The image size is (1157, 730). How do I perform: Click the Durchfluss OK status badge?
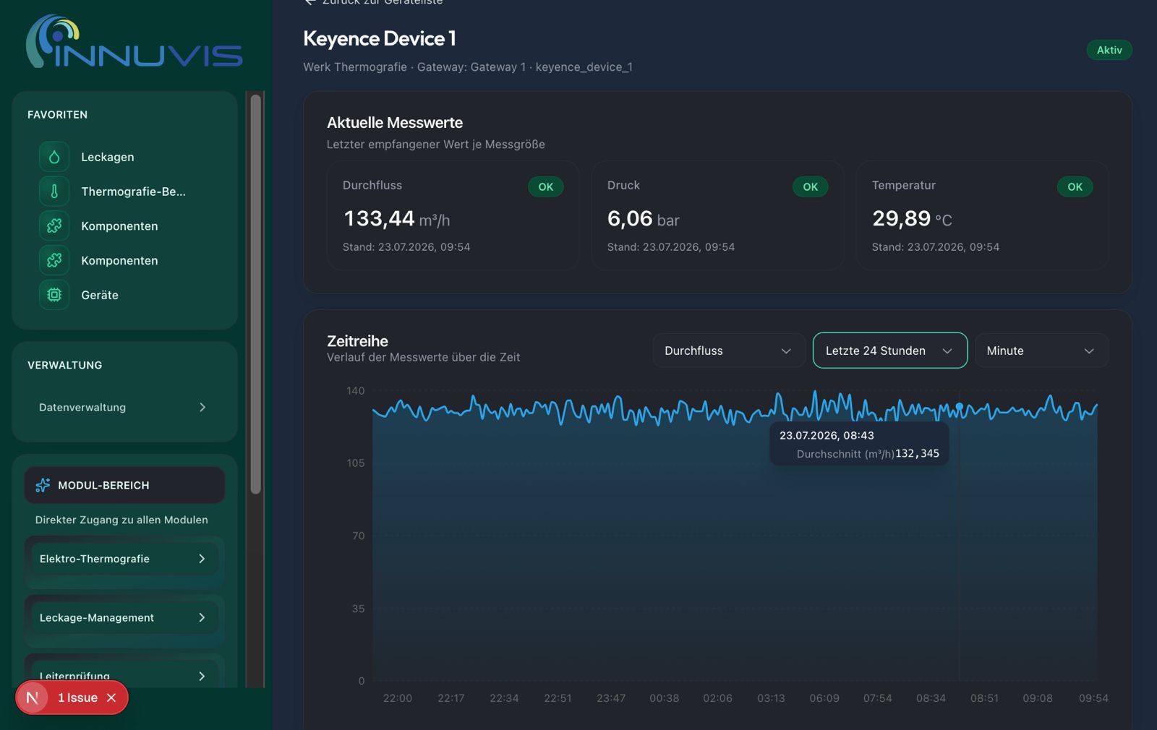click(x=546, y=186)
